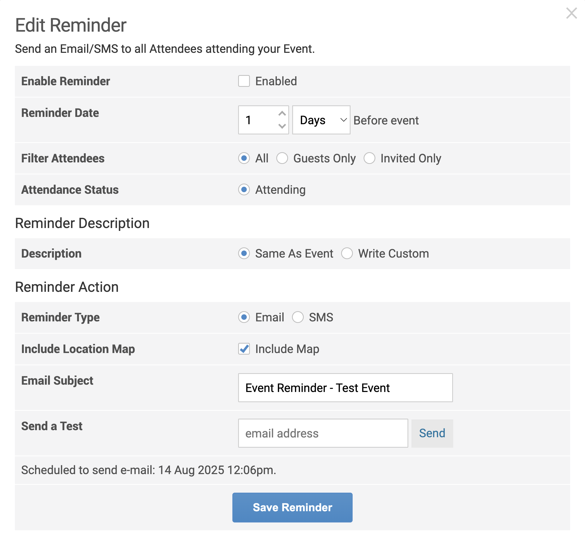Click the Save Reminder button
The width and height of the screenshot is (585, 546).
292,508
